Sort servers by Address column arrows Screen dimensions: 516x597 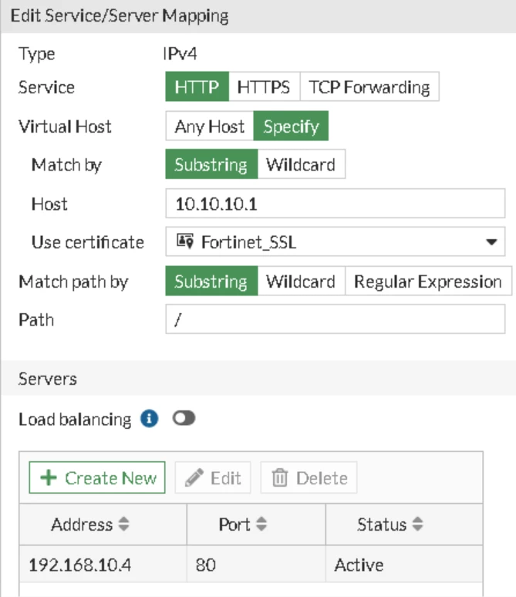coord(123,524)
